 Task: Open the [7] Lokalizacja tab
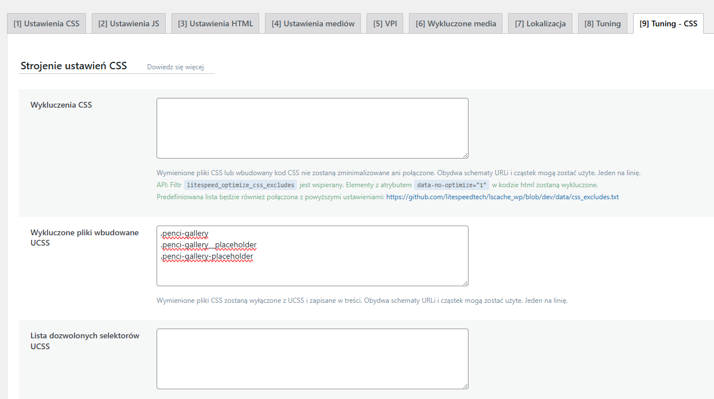[540, 23]
